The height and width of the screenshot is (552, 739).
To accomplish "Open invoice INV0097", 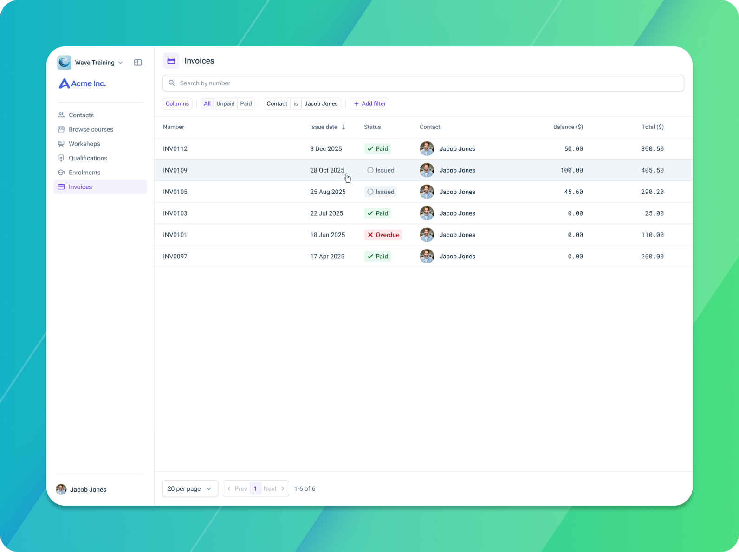I will (175, 256).
